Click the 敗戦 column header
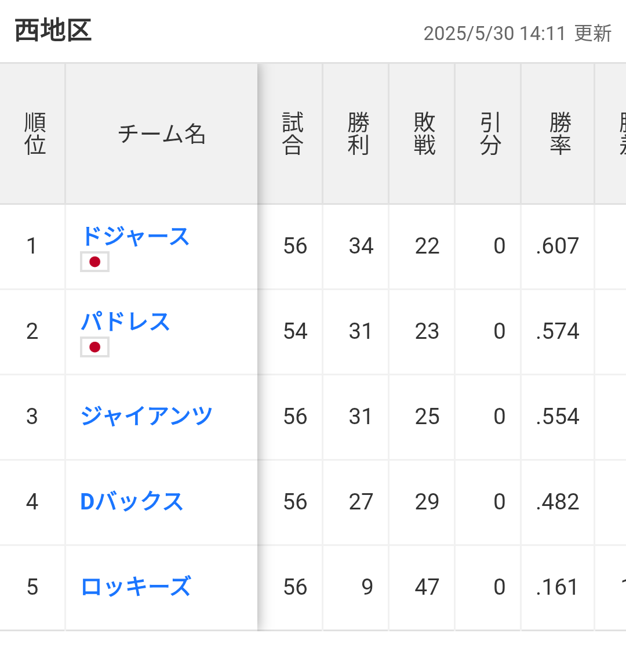 point(424,133)
